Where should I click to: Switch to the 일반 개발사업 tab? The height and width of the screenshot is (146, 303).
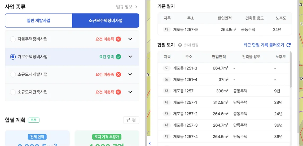pos(39,20)
